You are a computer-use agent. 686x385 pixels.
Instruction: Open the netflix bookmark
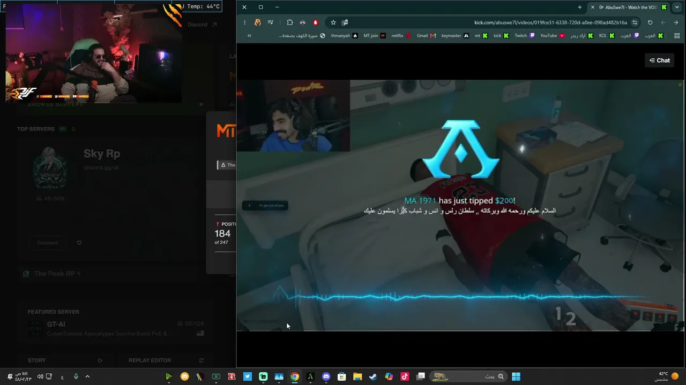[401, 36]
